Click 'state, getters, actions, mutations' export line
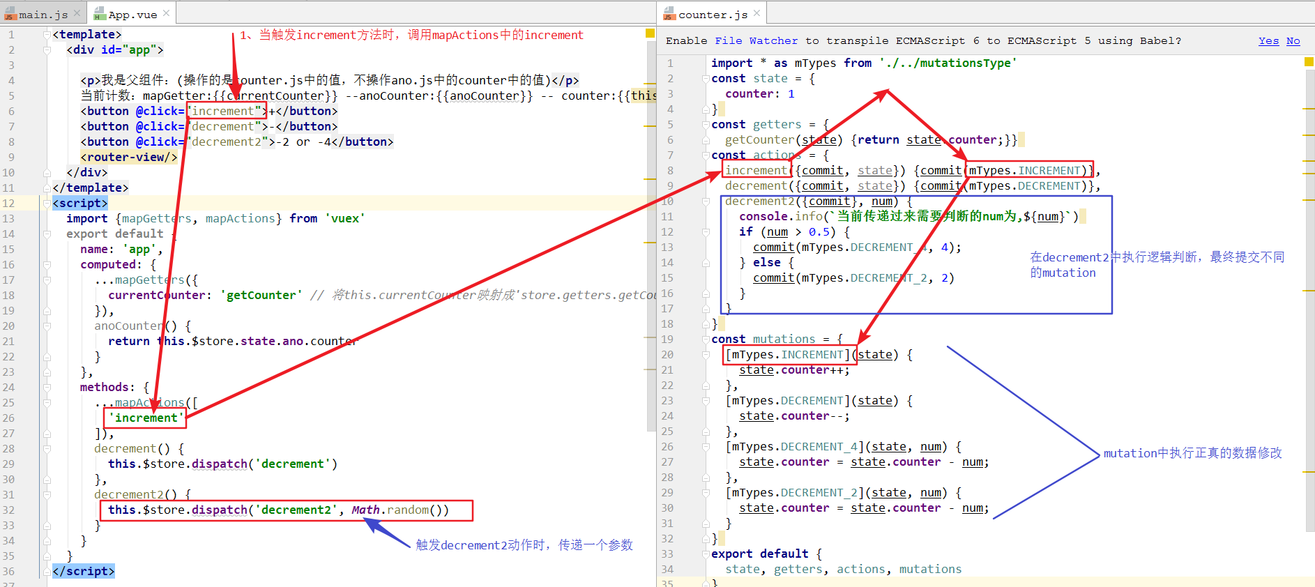Viewport: 1315px width, 587px height. click(x=844, y=569)
